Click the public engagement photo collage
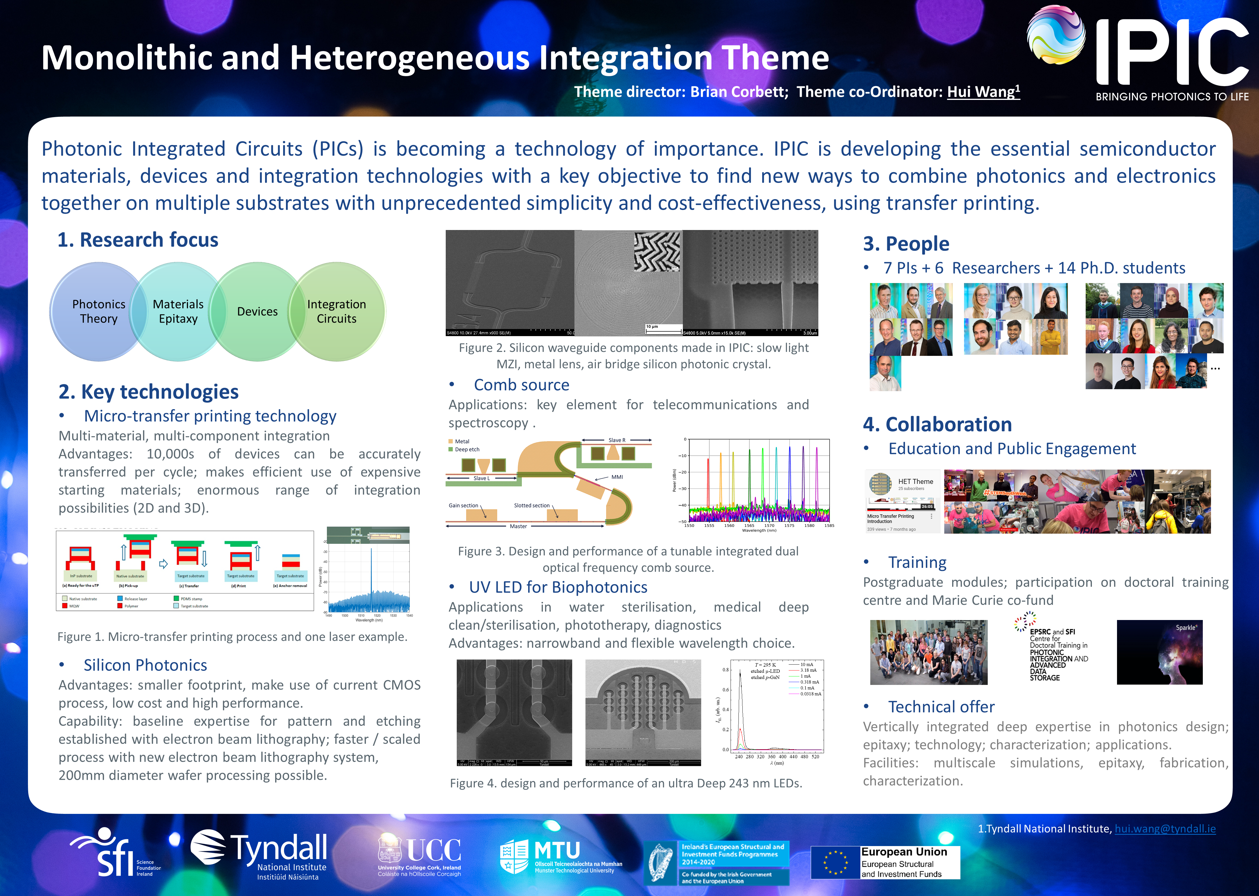Image resolution: width=1259 pixels, height=896 pixels. point(1077,501)
